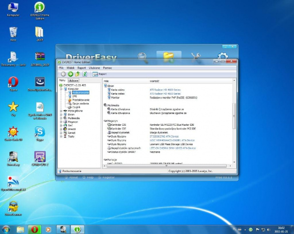Image resolution: width=294 pixels, height=234 pixels.
Task: Click the wrench Tools icon in DriverEasy window
Action: click(196, 56)
